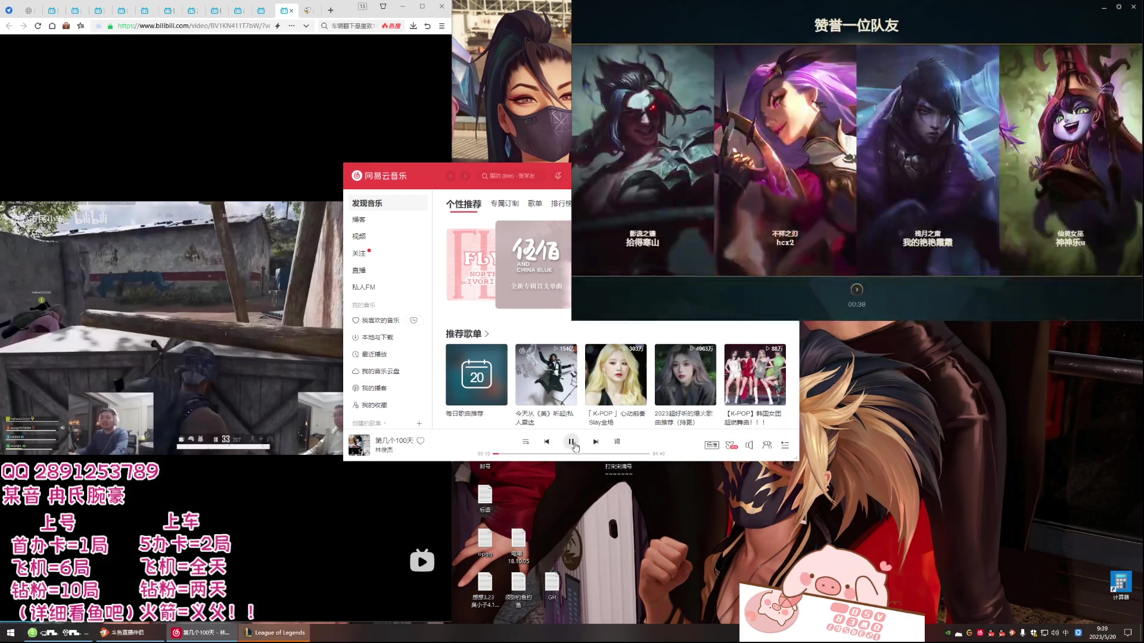Screen dimensions: 1144x643
Task: Open the 标准 audio quality selector
Action: [711, 445]
